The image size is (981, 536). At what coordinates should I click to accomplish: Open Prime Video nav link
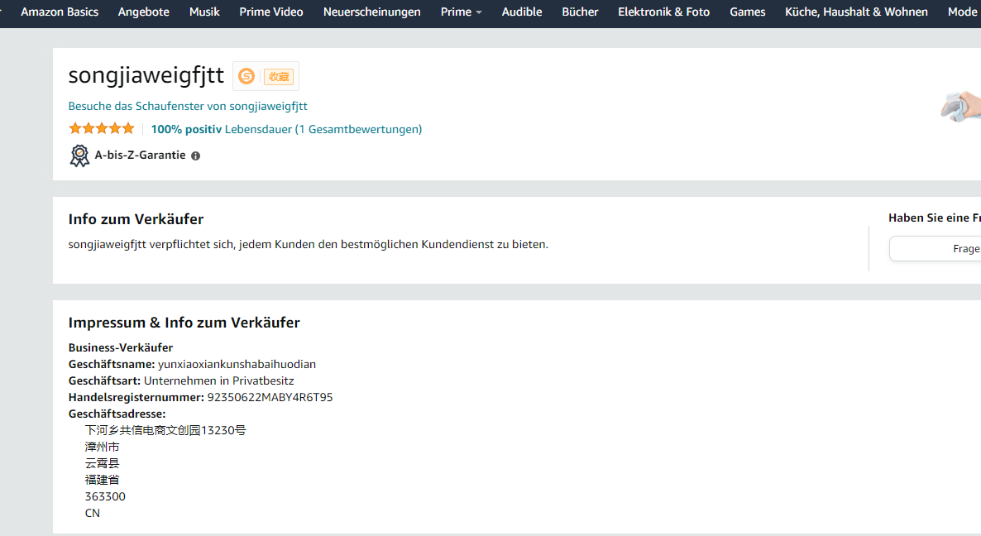[271, 12]
